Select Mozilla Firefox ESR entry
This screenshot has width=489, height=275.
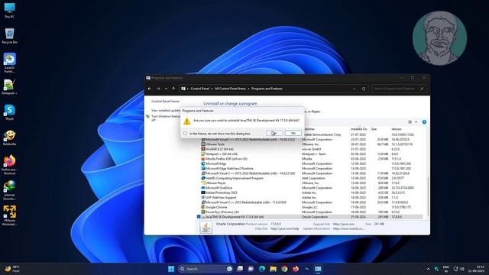pos(312,159)
